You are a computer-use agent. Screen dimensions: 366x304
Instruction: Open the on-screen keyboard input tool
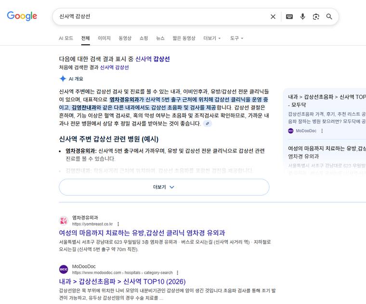tap(289, 16)
